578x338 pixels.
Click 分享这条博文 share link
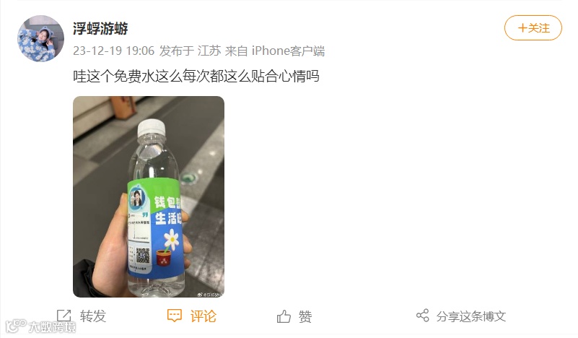coord(471,316)
